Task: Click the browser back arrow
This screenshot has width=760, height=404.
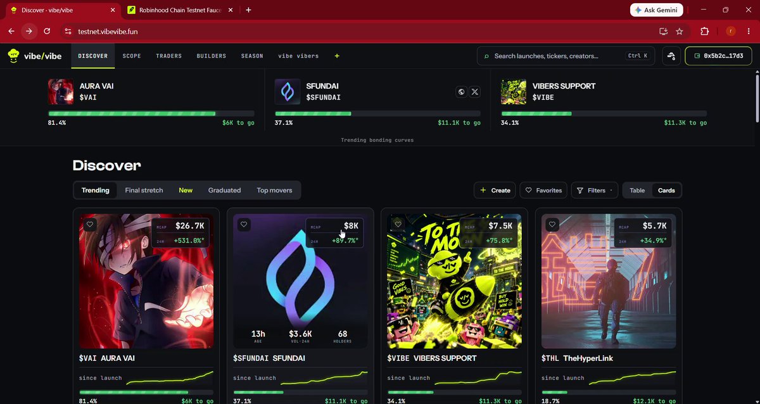Action: [11, 31]
